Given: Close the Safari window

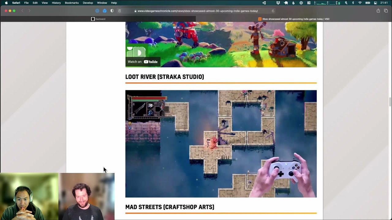Looking at the screenshot, I should [6, 11].
